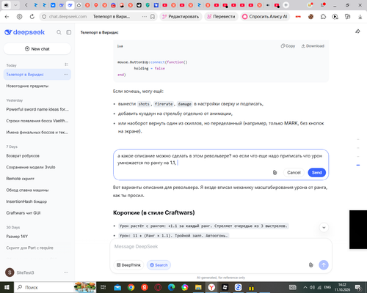Open browser extensions puzzle icon
Image resolution: width=367 pixels, height=293 pixels.
(x=323, y=17)
